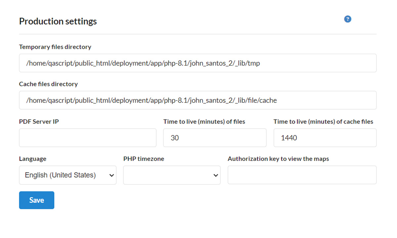Screen dimensions: 397x238
Task: Click the "Production settings" heading
Action: [58, 21]
